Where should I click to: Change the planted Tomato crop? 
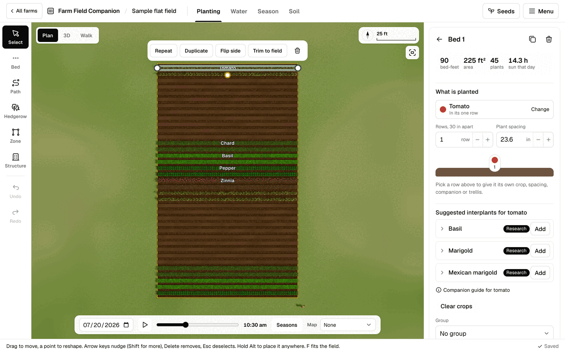(x=540, y=109)
